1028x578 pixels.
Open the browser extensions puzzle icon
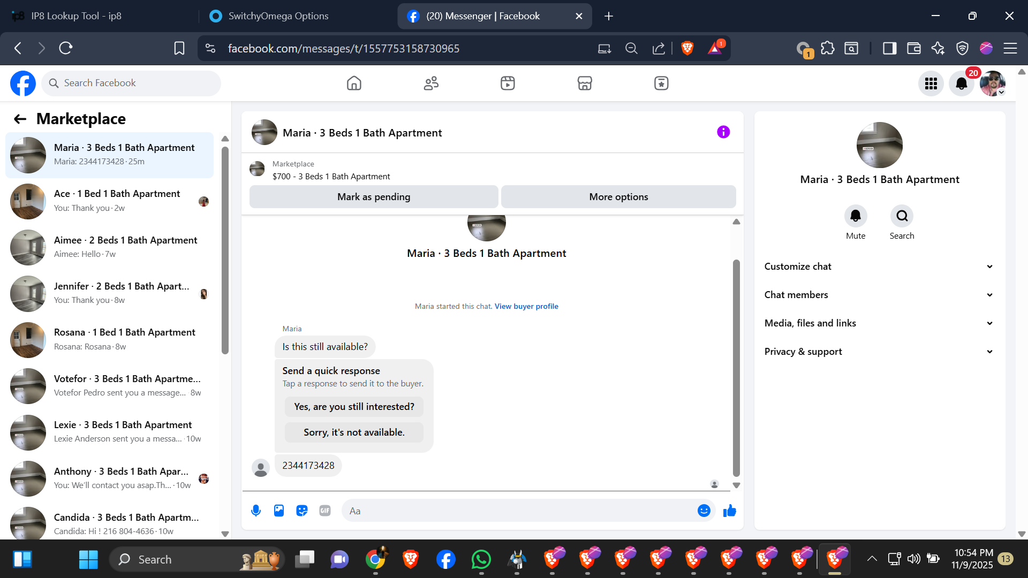[828, 48]
